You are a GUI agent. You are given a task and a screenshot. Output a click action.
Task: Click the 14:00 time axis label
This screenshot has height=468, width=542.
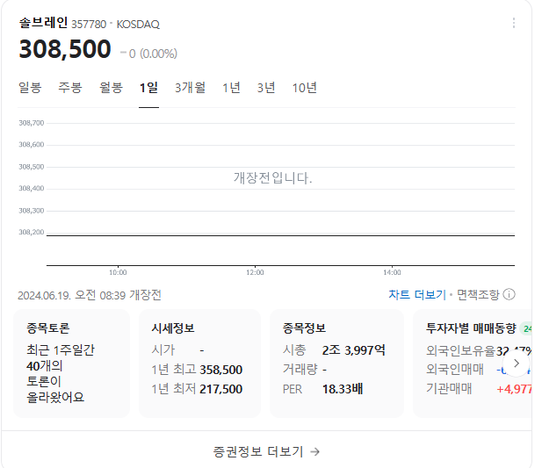point(392,272)
